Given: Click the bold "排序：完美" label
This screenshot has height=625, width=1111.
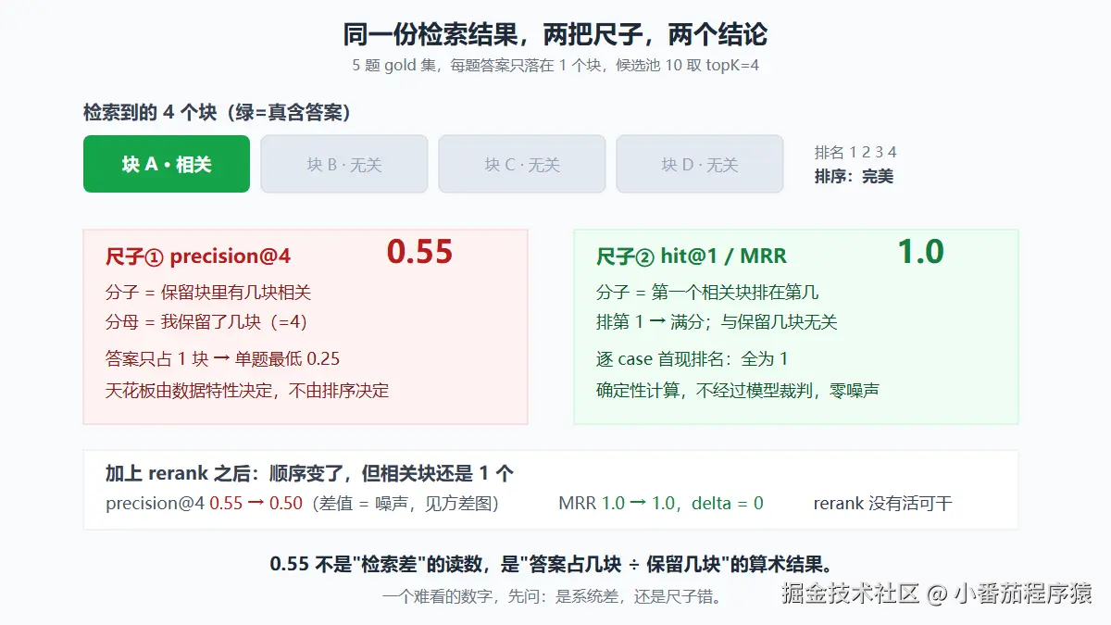Looking at the screenshot, I should tap(854, 176).
